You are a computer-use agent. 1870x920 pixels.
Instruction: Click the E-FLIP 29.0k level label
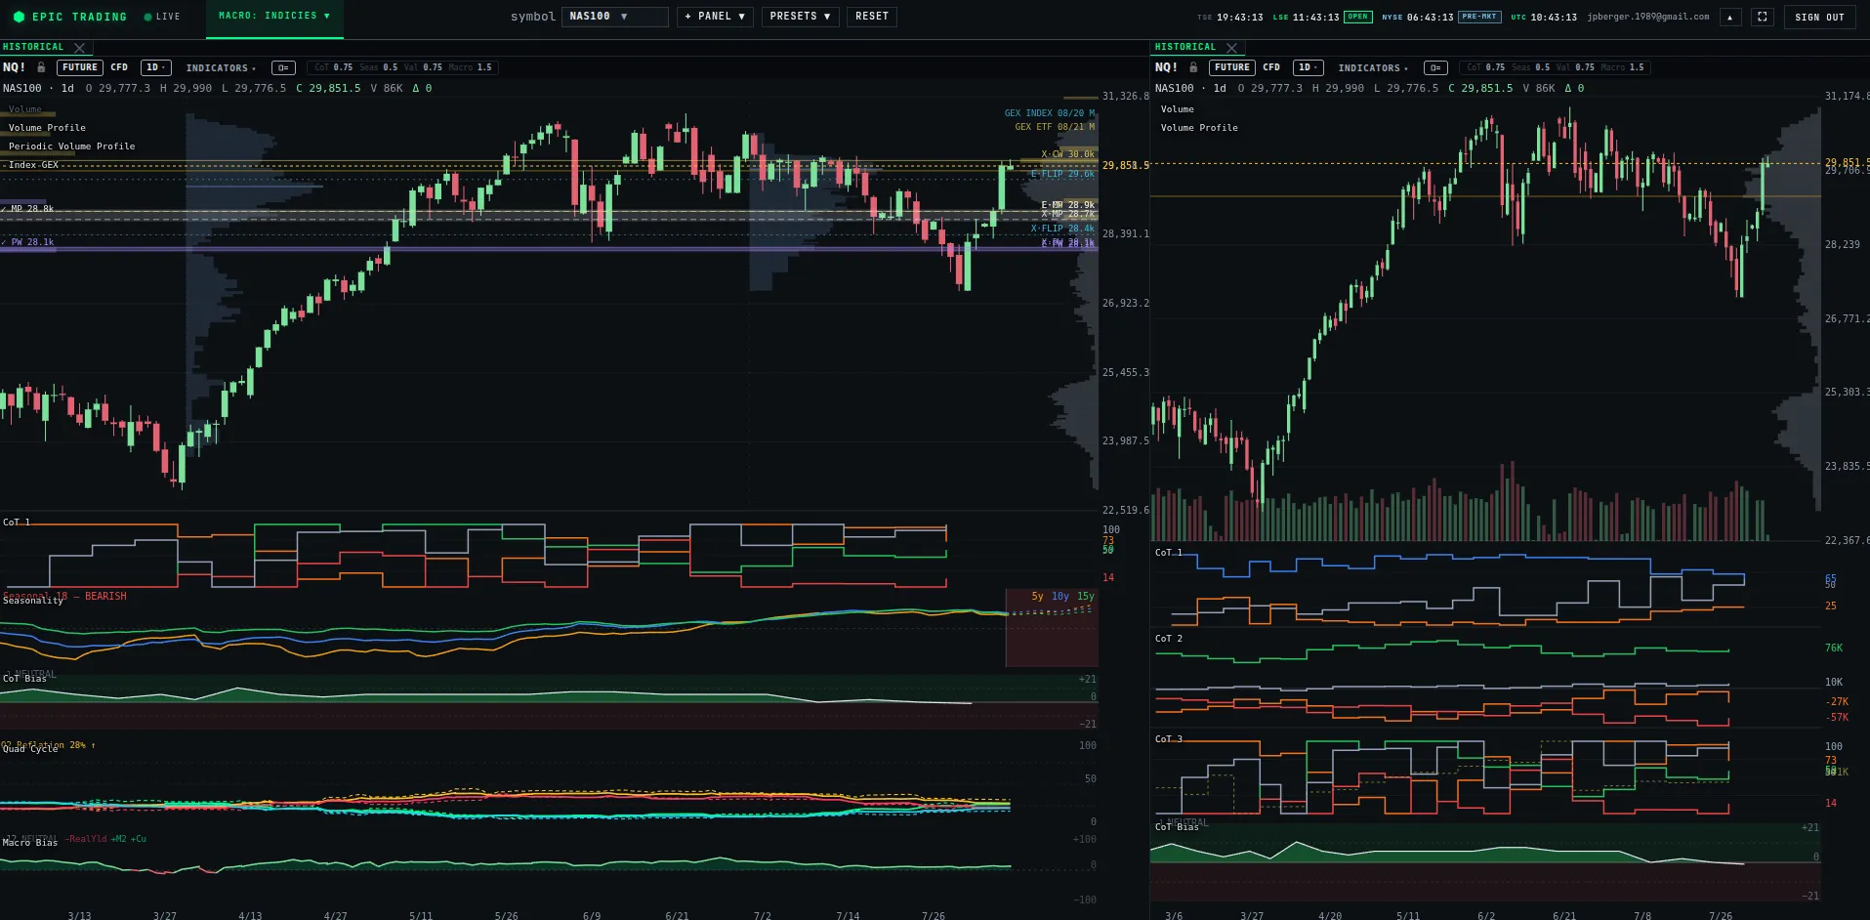pyautogui.click(x=1062, y=174)
